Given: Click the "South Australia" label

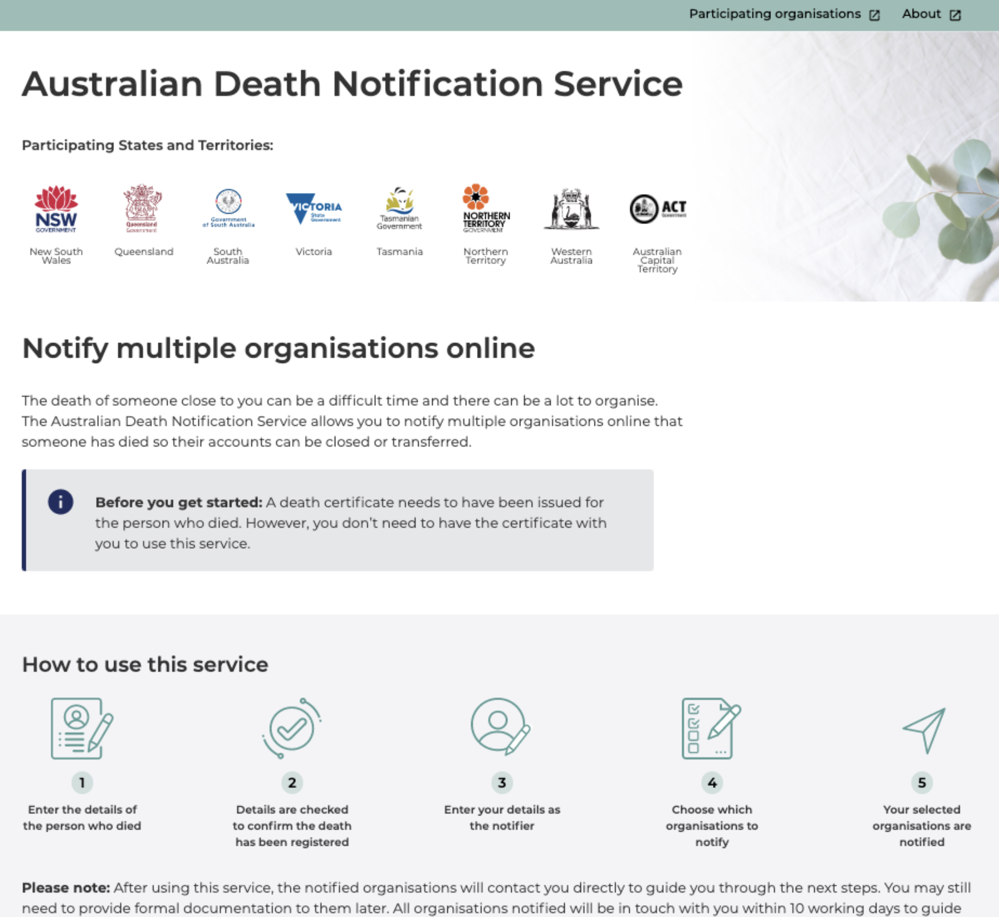Looking at the screenshot, I should pos(228,255).
